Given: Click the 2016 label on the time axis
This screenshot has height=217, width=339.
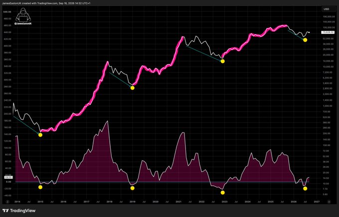Looking at the screenshot, I should pos(63,202).
